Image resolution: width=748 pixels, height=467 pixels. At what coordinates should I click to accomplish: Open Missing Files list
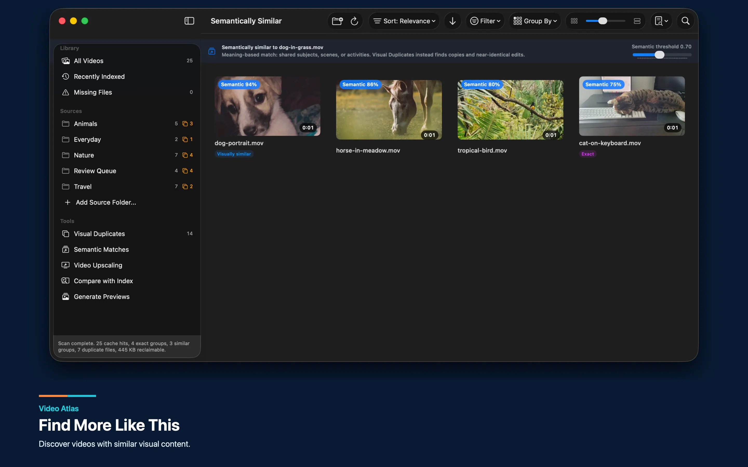127,92
